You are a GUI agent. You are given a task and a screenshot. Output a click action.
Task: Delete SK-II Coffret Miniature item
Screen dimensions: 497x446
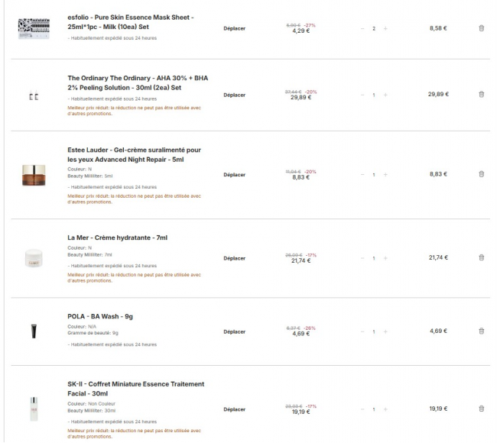[x=481, y=409]
